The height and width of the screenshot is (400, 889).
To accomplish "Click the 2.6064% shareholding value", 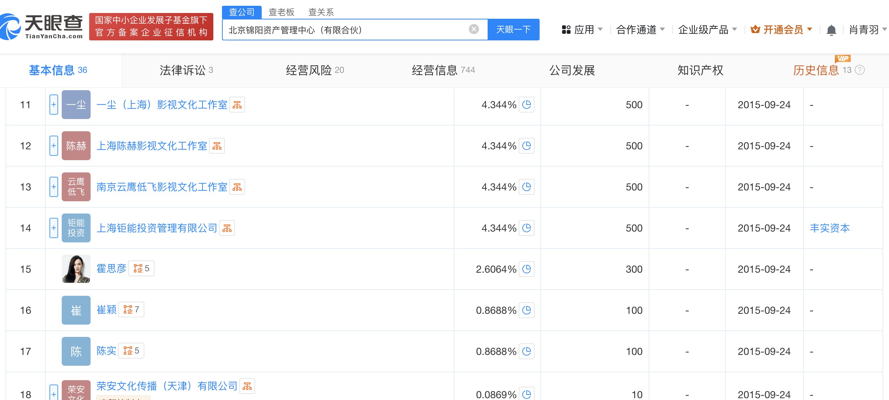I will click(x=496, y=269).
